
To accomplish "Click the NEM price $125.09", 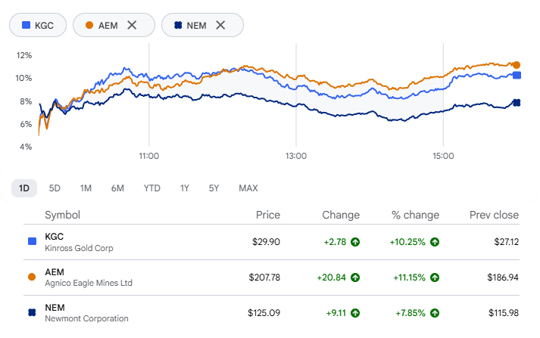I will (x=264, y=313).
